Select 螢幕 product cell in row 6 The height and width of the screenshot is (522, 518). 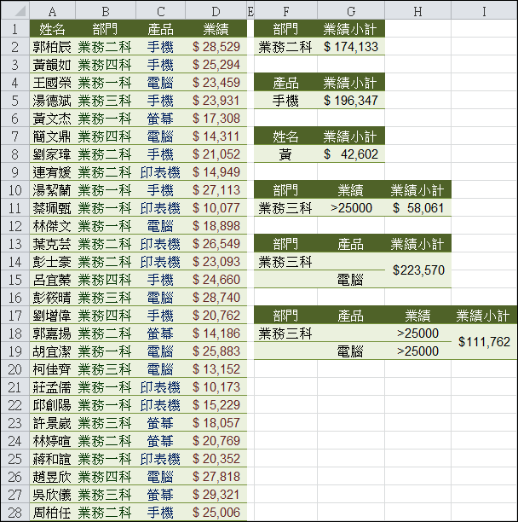[160, 119]
